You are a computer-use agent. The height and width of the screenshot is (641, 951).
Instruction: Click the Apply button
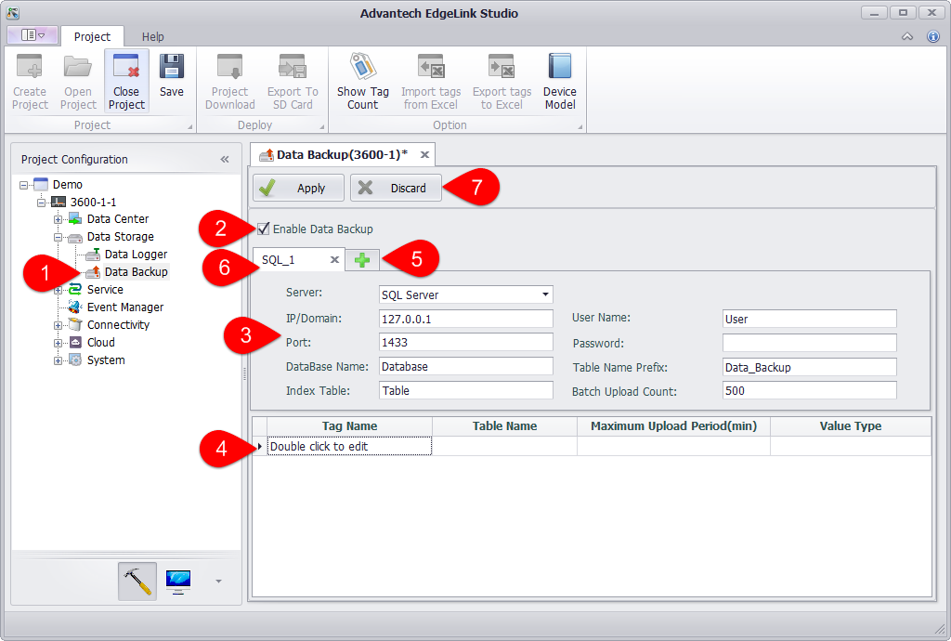[298, 188]
